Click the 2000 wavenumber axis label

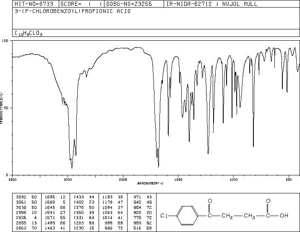(123, 180)
